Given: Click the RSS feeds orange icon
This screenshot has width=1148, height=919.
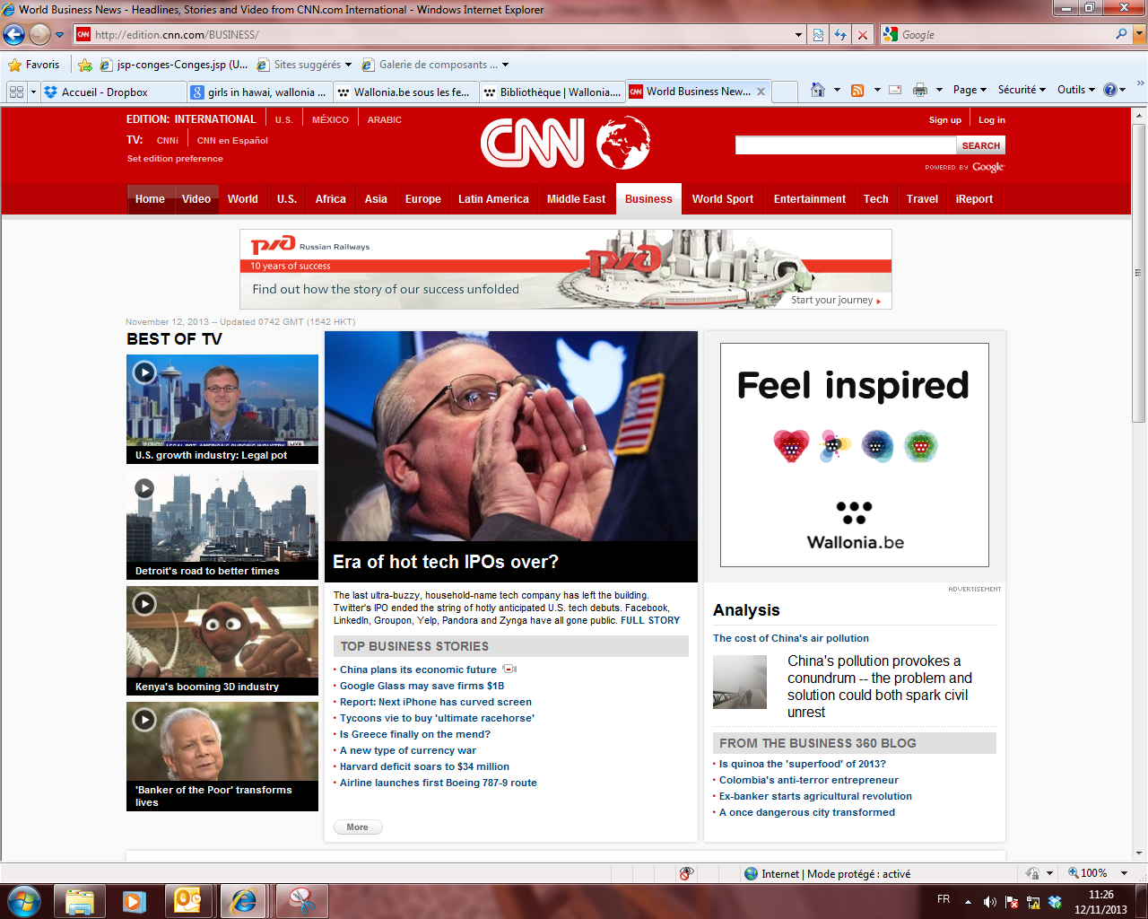Looking at the screenshot, I should tap(857, 90).
